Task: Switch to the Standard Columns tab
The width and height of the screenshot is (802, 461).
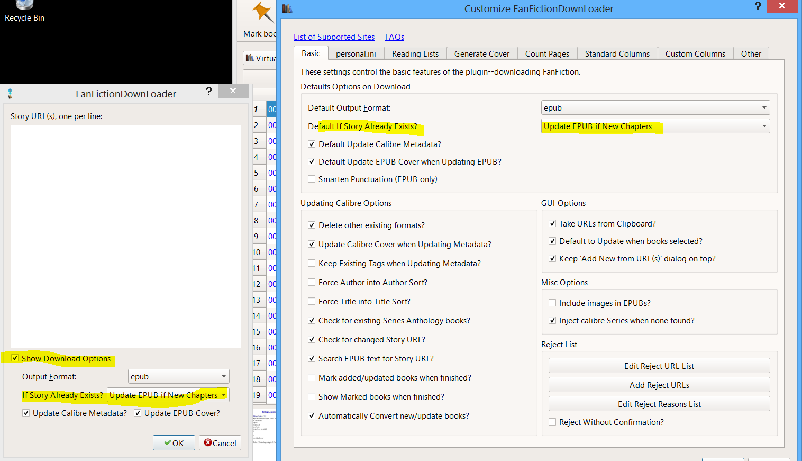Action: click(617, 53)
